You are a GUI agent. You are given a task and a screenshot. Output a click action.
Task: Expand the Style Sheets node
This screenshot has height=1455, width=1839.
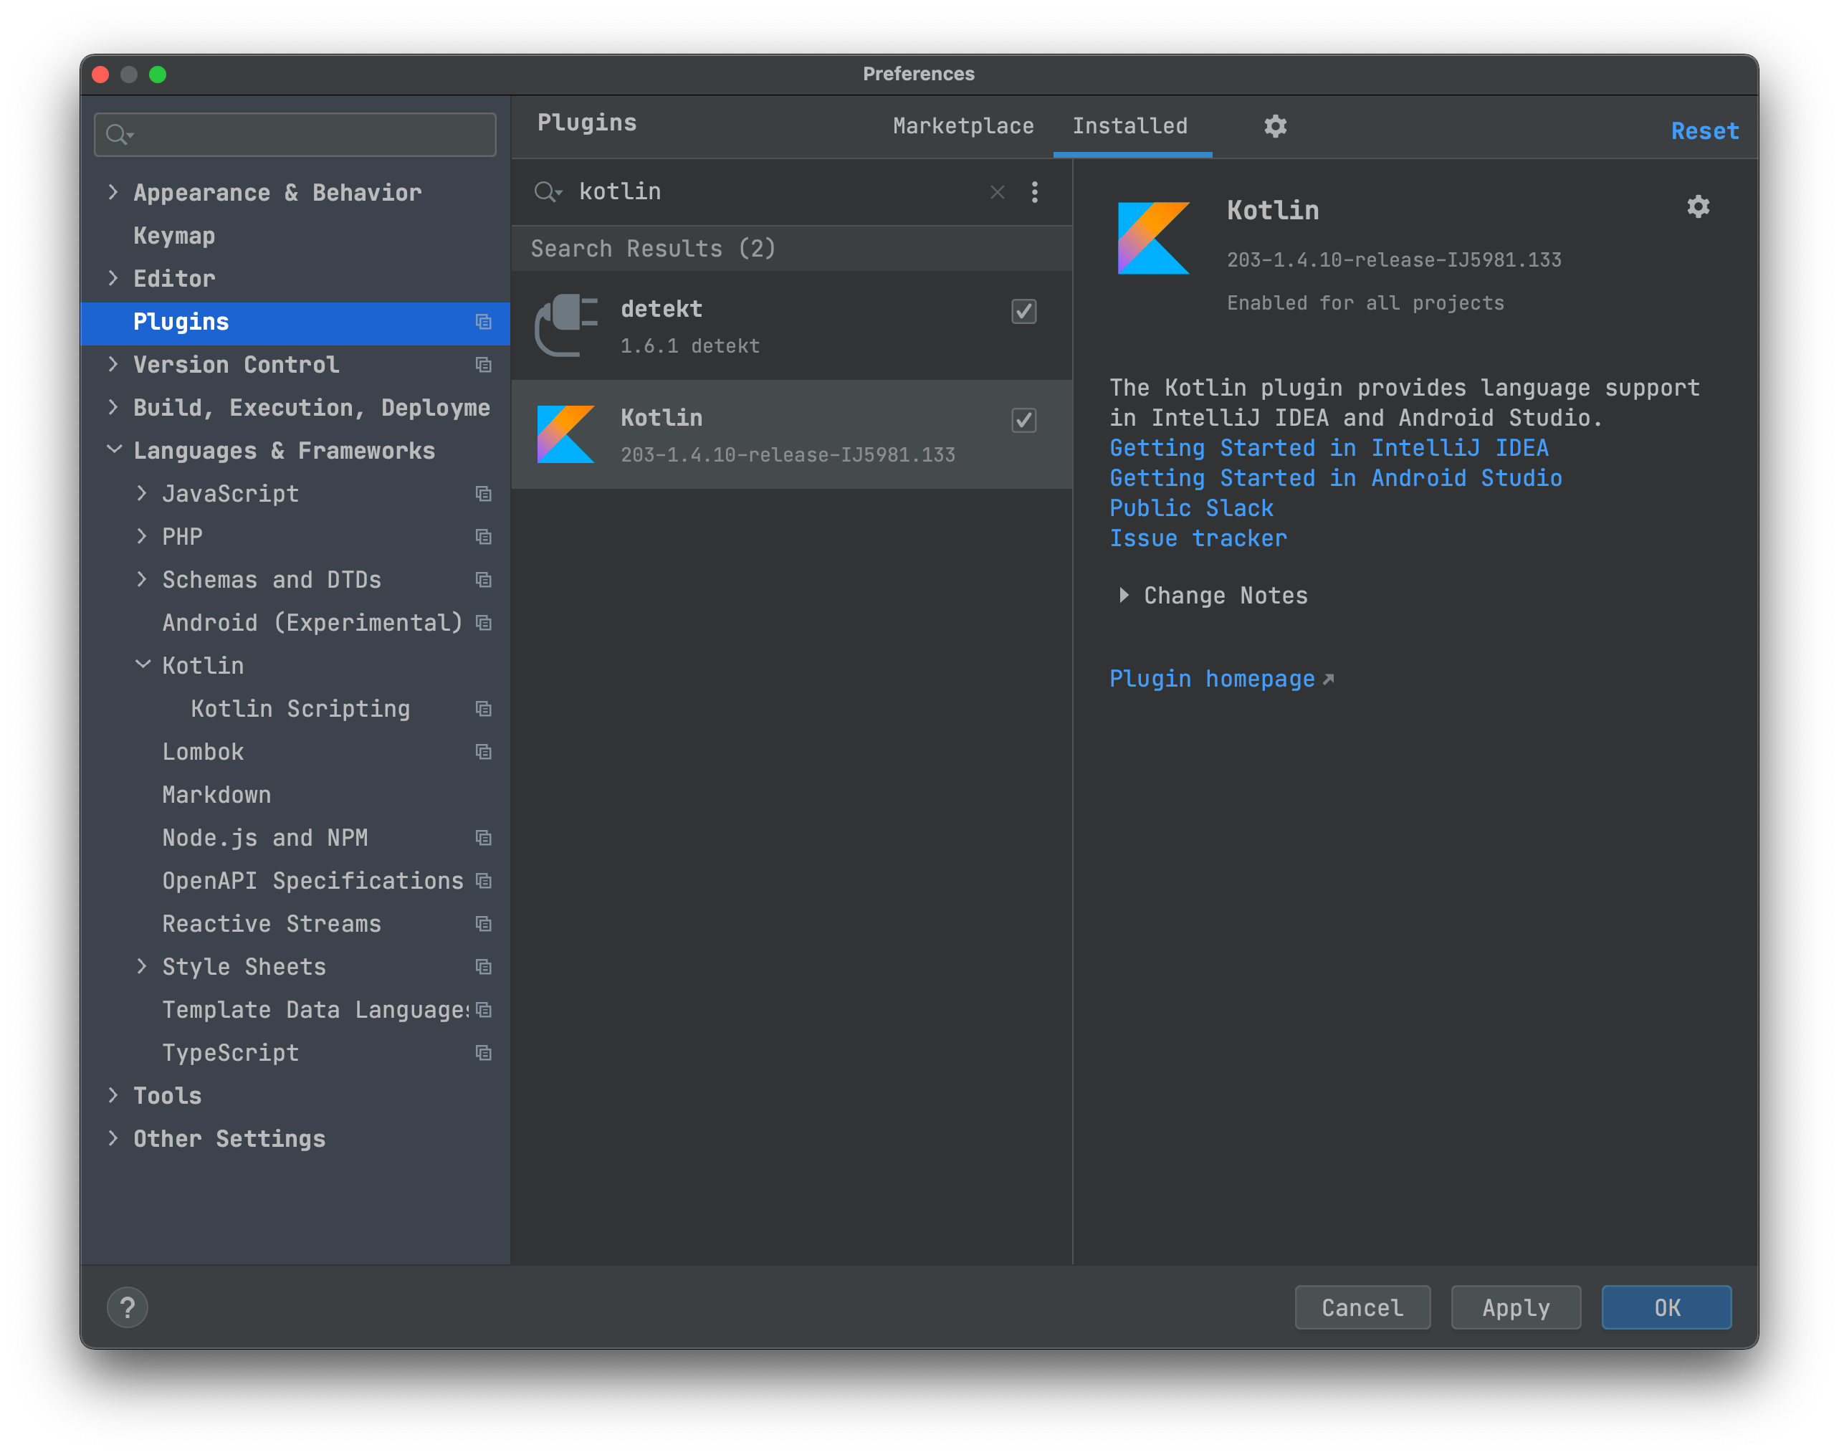point(142,967)
